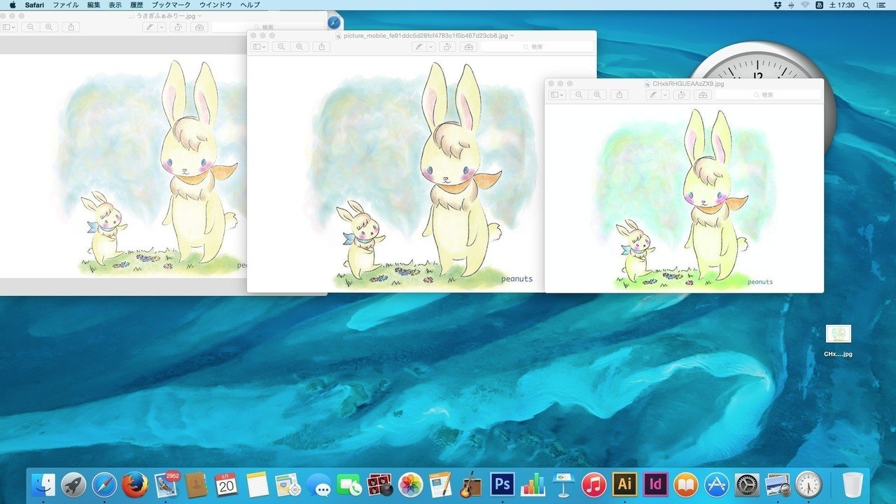Zoom out in the picture_mobile window
Screen dimensions: 896x504
pos(281,47)
